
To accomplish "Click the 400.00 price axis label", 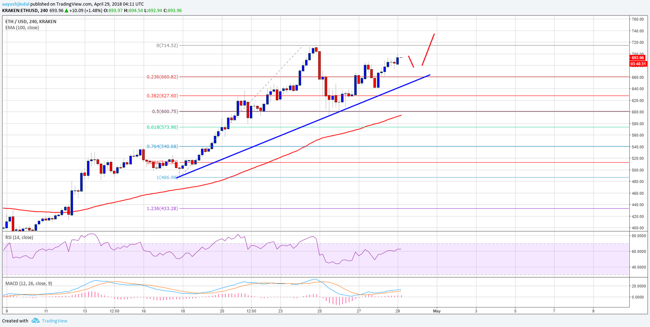I will coord(637,228).
